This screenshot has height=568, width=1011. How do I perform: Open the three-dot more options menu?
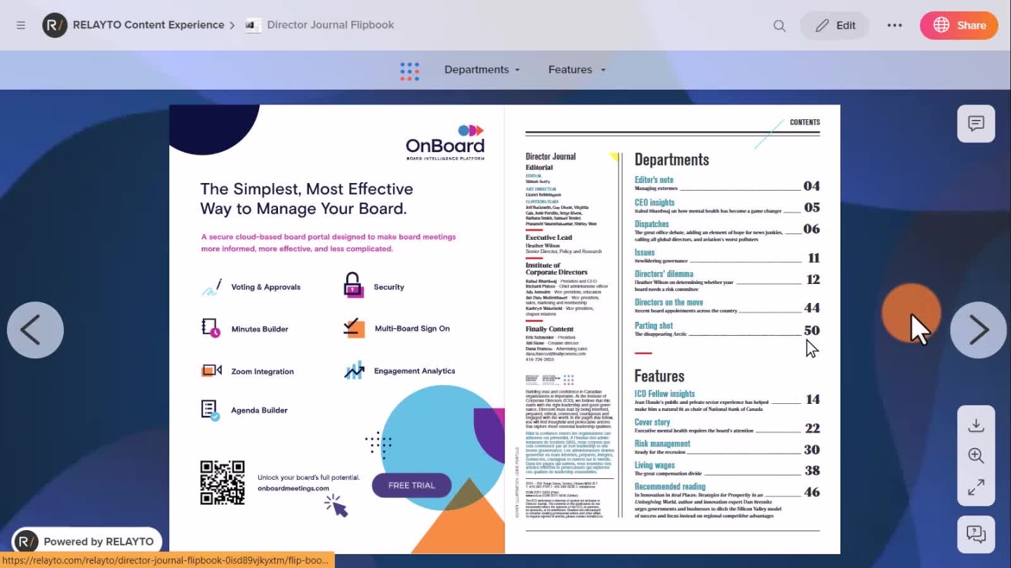[894, 25]
